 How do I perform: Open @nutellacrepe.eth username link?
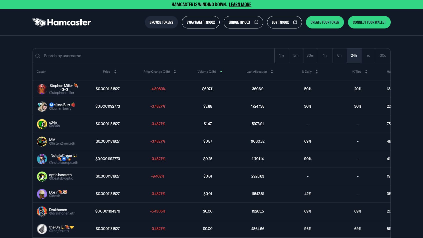[64, 163]
